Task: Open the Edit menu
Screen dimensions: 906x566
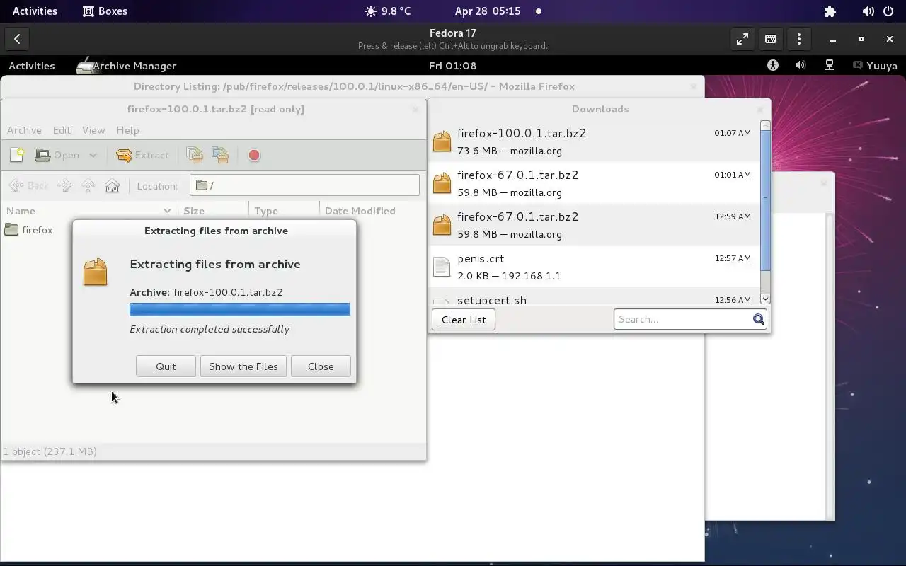Action: tap(62, 130)
